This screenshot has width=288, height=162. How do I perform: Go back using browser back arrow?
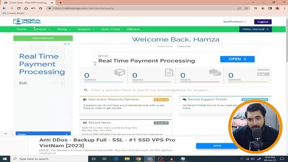point(4,8)
